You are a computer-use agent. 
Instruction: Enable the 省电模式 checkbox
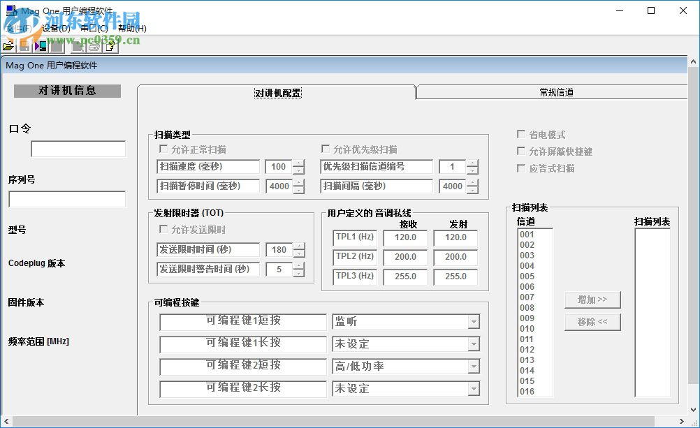tap(521, 135)
